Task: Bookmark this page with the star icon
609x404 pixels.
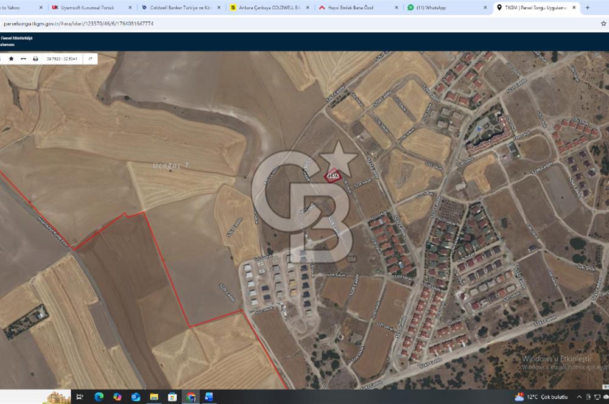Action: click(603, 23)
